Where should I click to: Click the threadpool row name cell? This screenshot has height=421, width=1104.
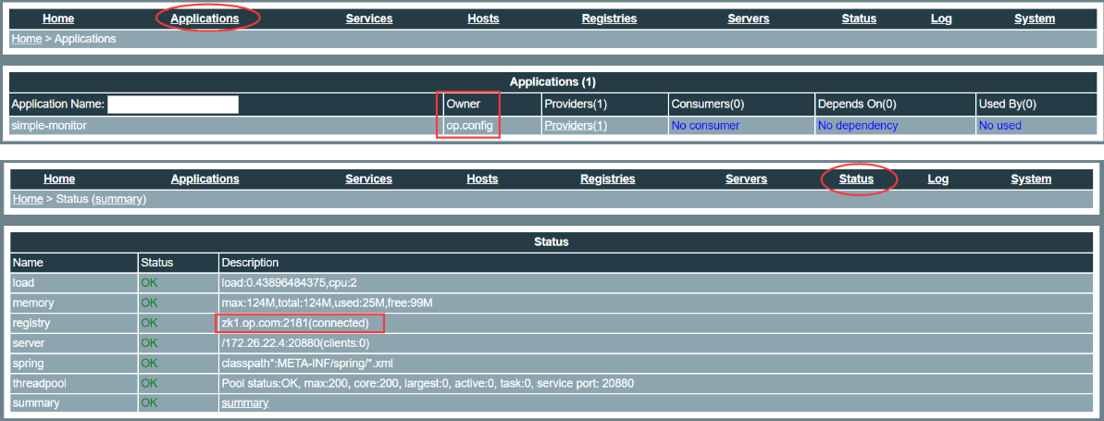[x=74, y=383]
